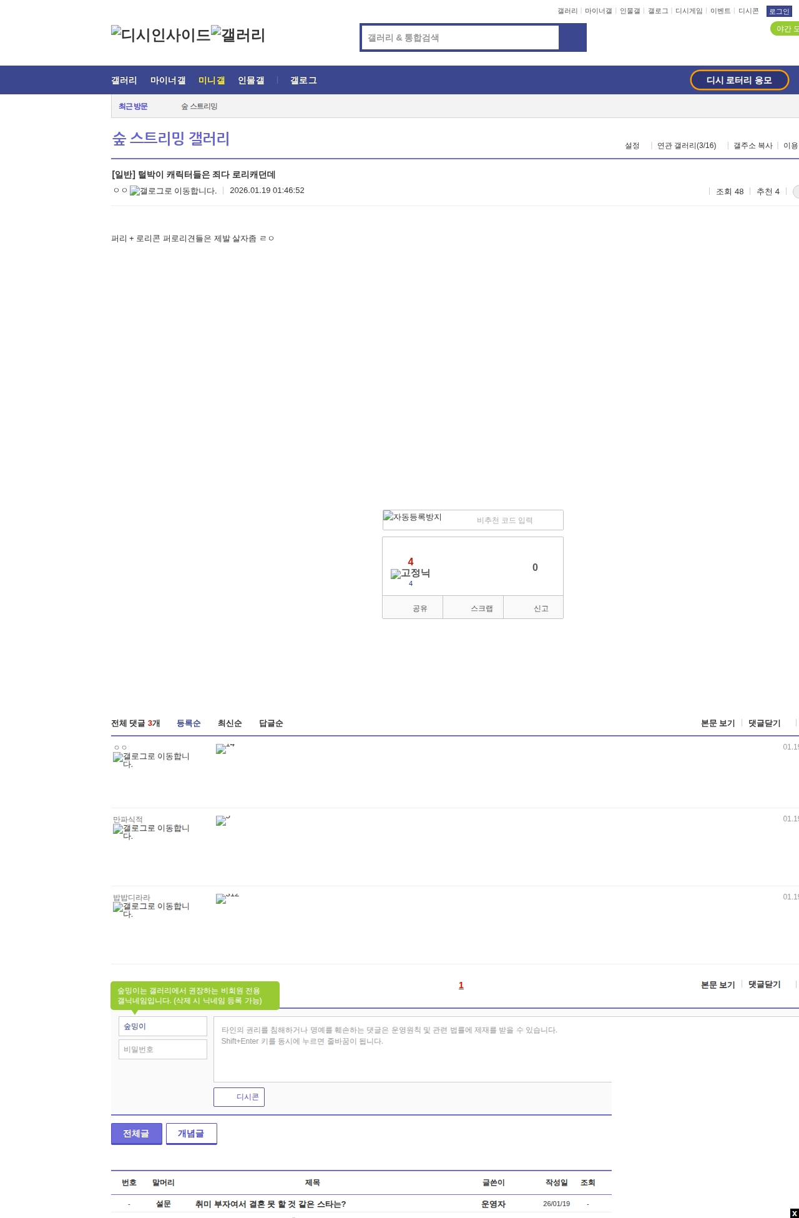Sort comments by 답글순
Image resolution: width=799 pixels, height=1218 pixels.
click(271, 723)
